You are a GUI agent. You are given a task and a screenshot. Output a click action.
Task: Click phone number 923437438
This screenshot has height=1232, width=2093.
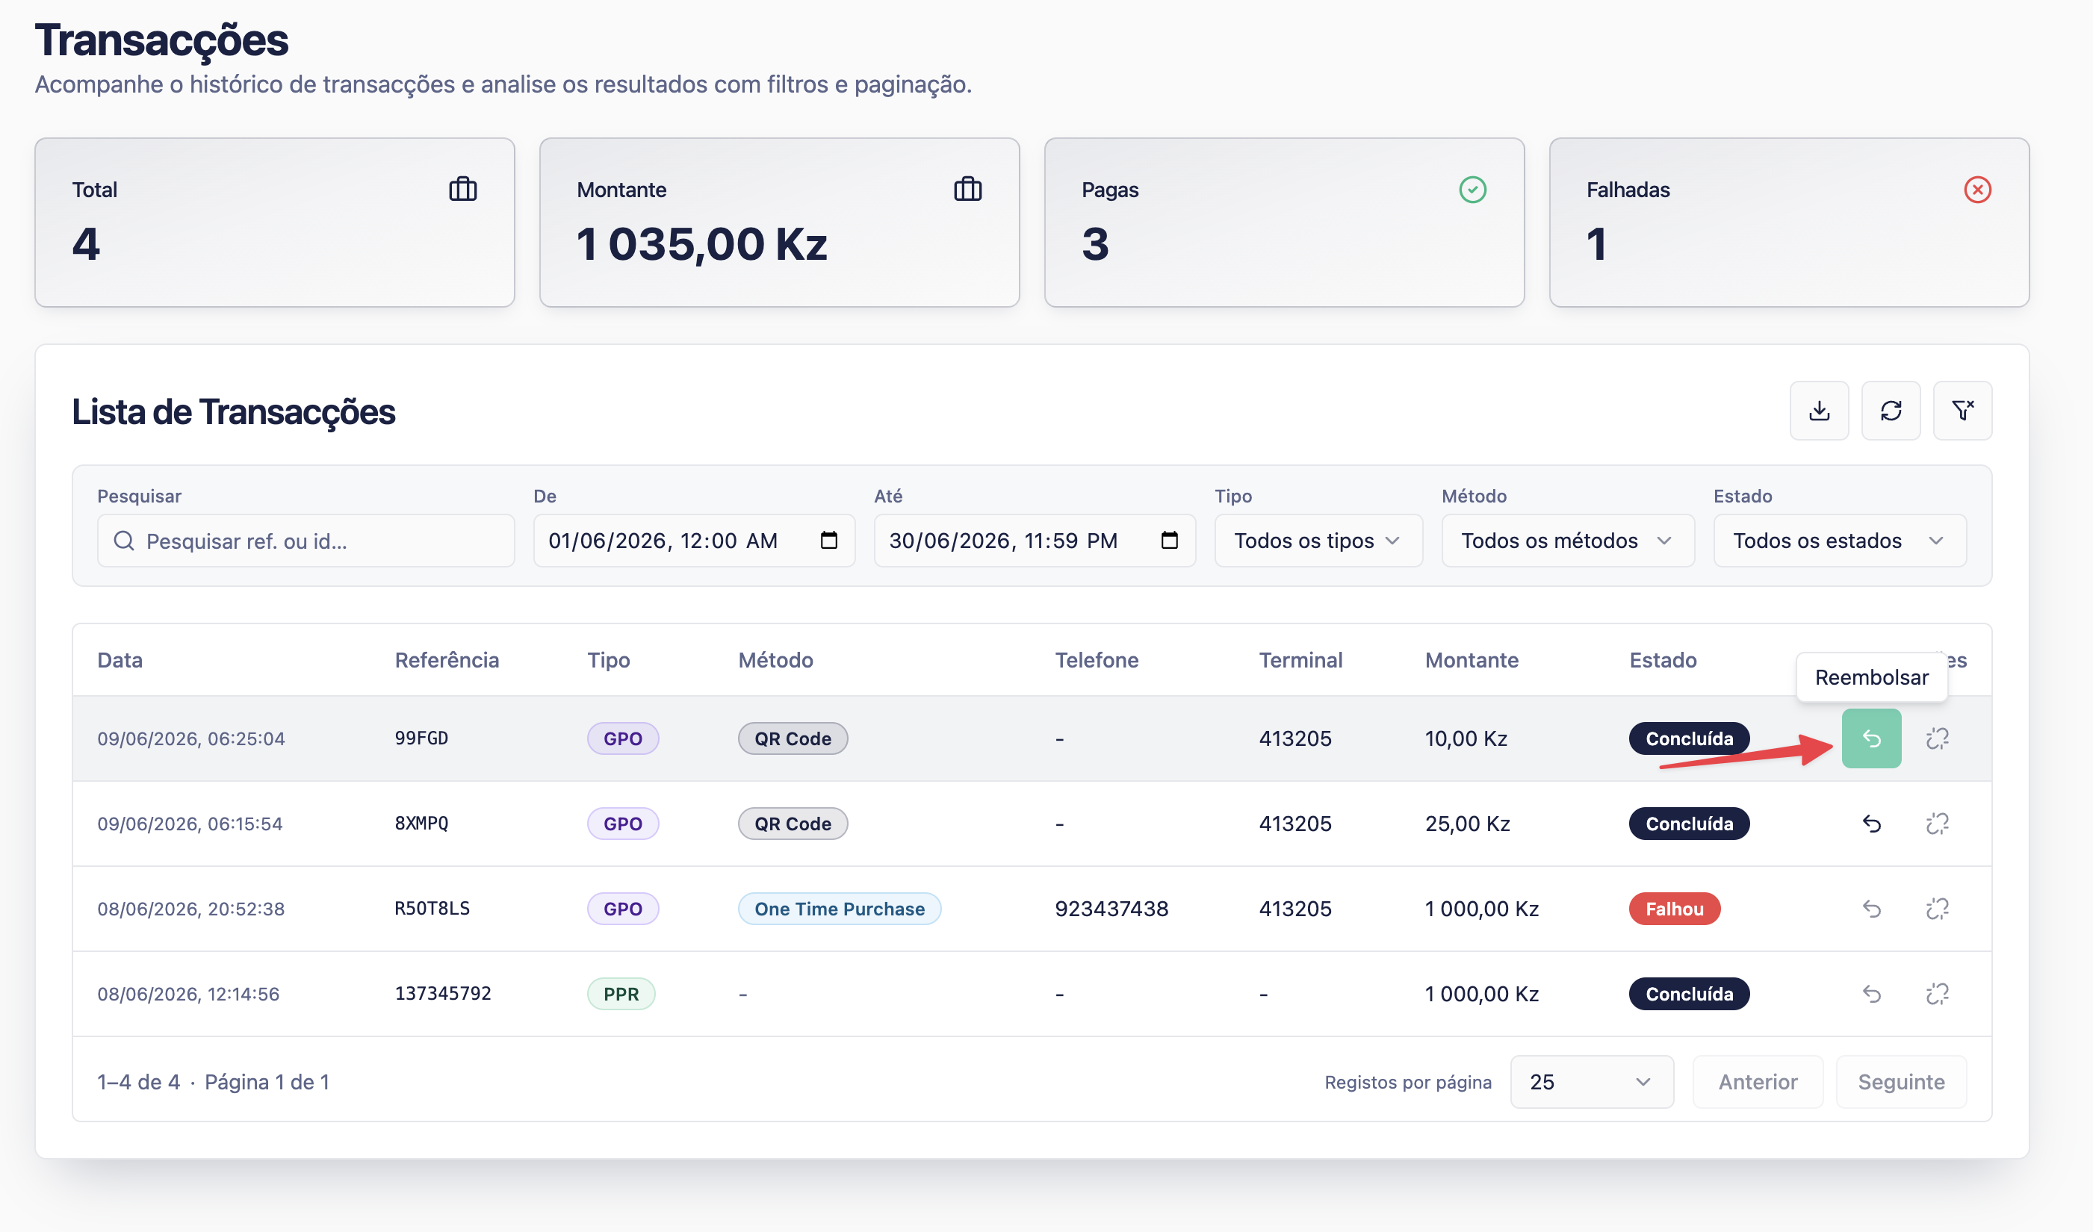click(x=1111, y=908)
